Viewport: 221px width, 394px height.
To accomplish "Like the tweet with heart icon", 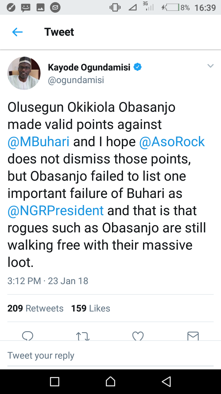I will 138,336.
